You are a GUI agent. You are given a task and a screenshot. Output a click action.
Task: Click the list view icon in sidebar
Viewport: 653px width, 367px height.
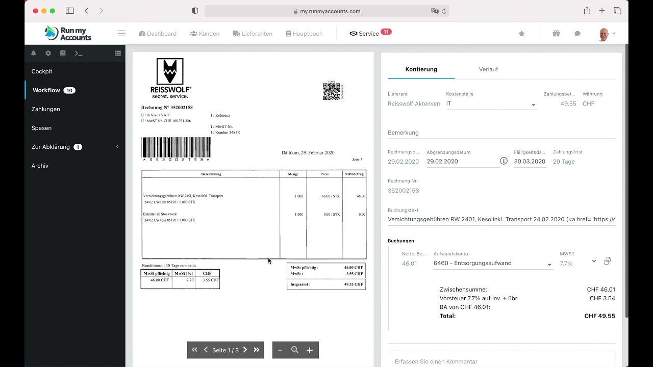click(118, 53)
